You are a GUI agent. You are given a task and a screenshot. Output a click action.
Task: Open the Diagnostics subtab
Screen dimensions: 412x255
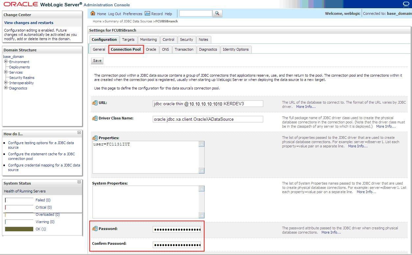click(x=208, y=49)
